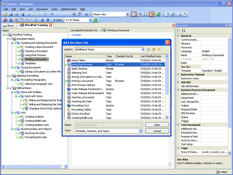Click the Create New Folder icon in dialog

pos(159,50)
